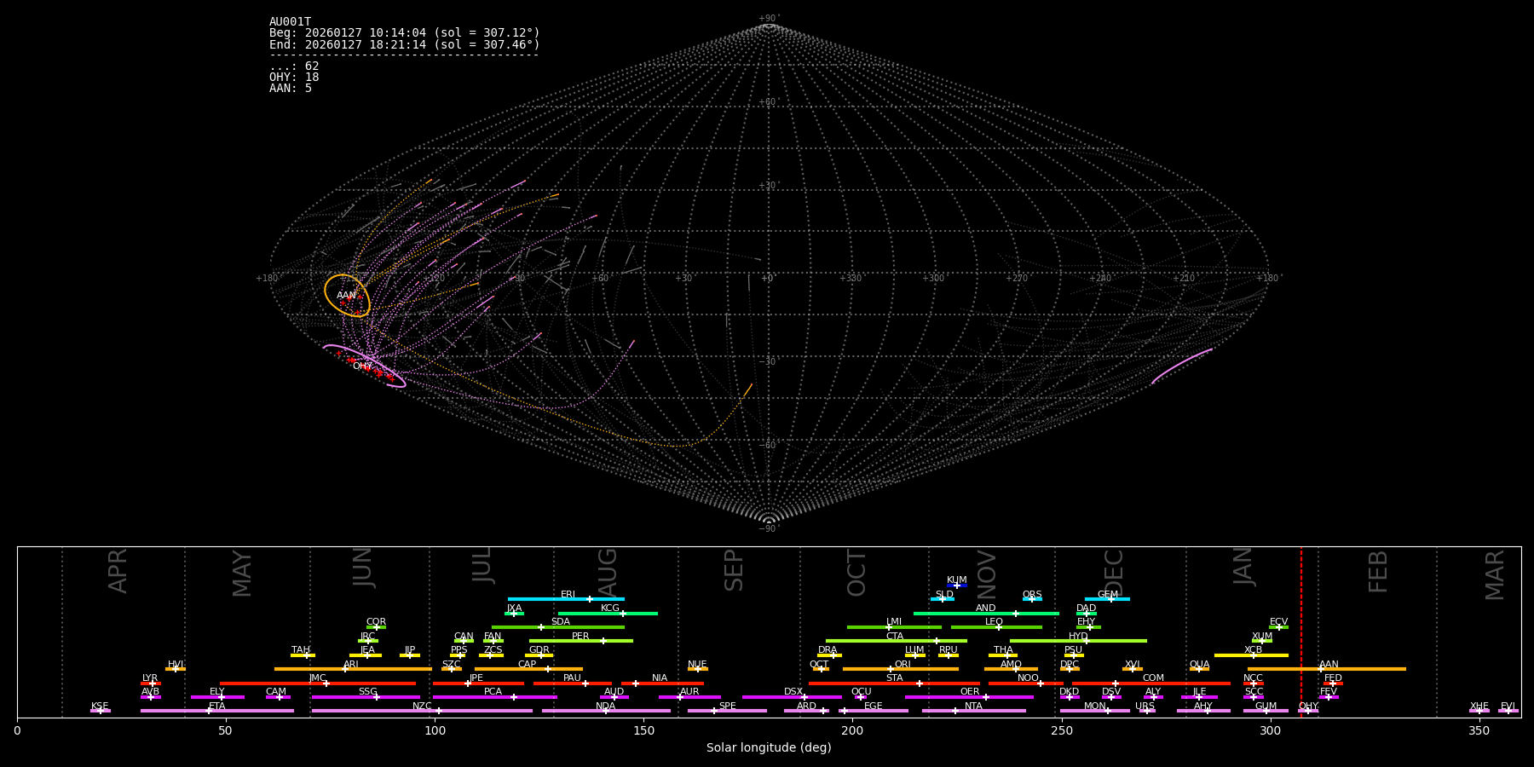Click the JUL month label
This screenshot has height=767, width=1534.
pos(482,565)
